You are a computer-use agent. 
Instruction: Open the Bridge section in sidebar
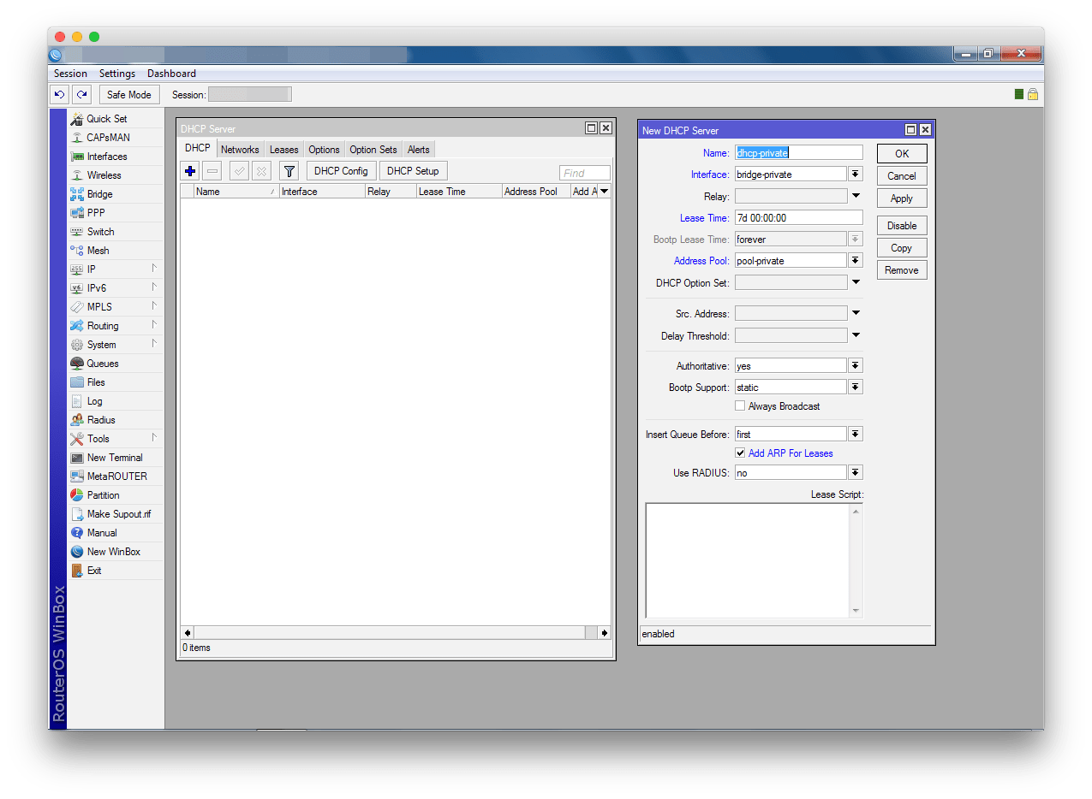click(99, 194)
